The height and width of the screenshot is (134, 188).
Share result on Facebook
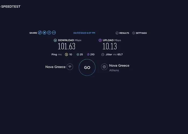tap(49, 32)
